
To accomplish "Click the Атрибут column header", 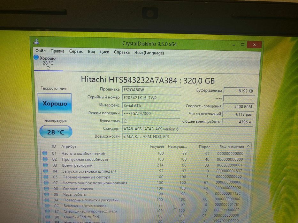I will (69, 147).
